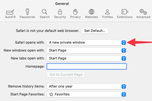Open the 'New windows open with' dropdown
This screenshot has height=101, width=152.
pyautogui.click(x=86, y=50)
